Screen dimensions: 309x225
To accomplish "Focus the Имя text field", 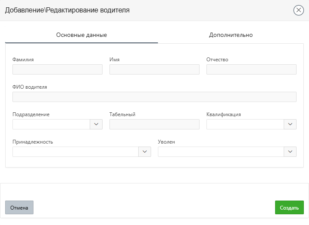I will click(154, 69).
